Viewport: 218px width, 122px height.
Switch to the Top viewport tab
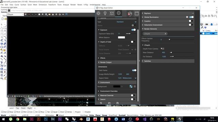coord(17,108)
